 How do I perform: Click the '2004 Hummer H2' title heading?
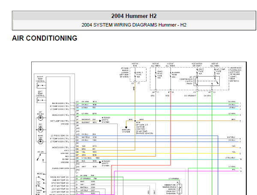click(134, 16)
